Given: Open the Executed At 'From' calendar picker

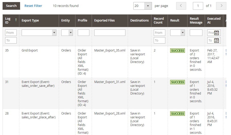Looking at the screenshot, I should pyautogui.click(x=217, y=33).
